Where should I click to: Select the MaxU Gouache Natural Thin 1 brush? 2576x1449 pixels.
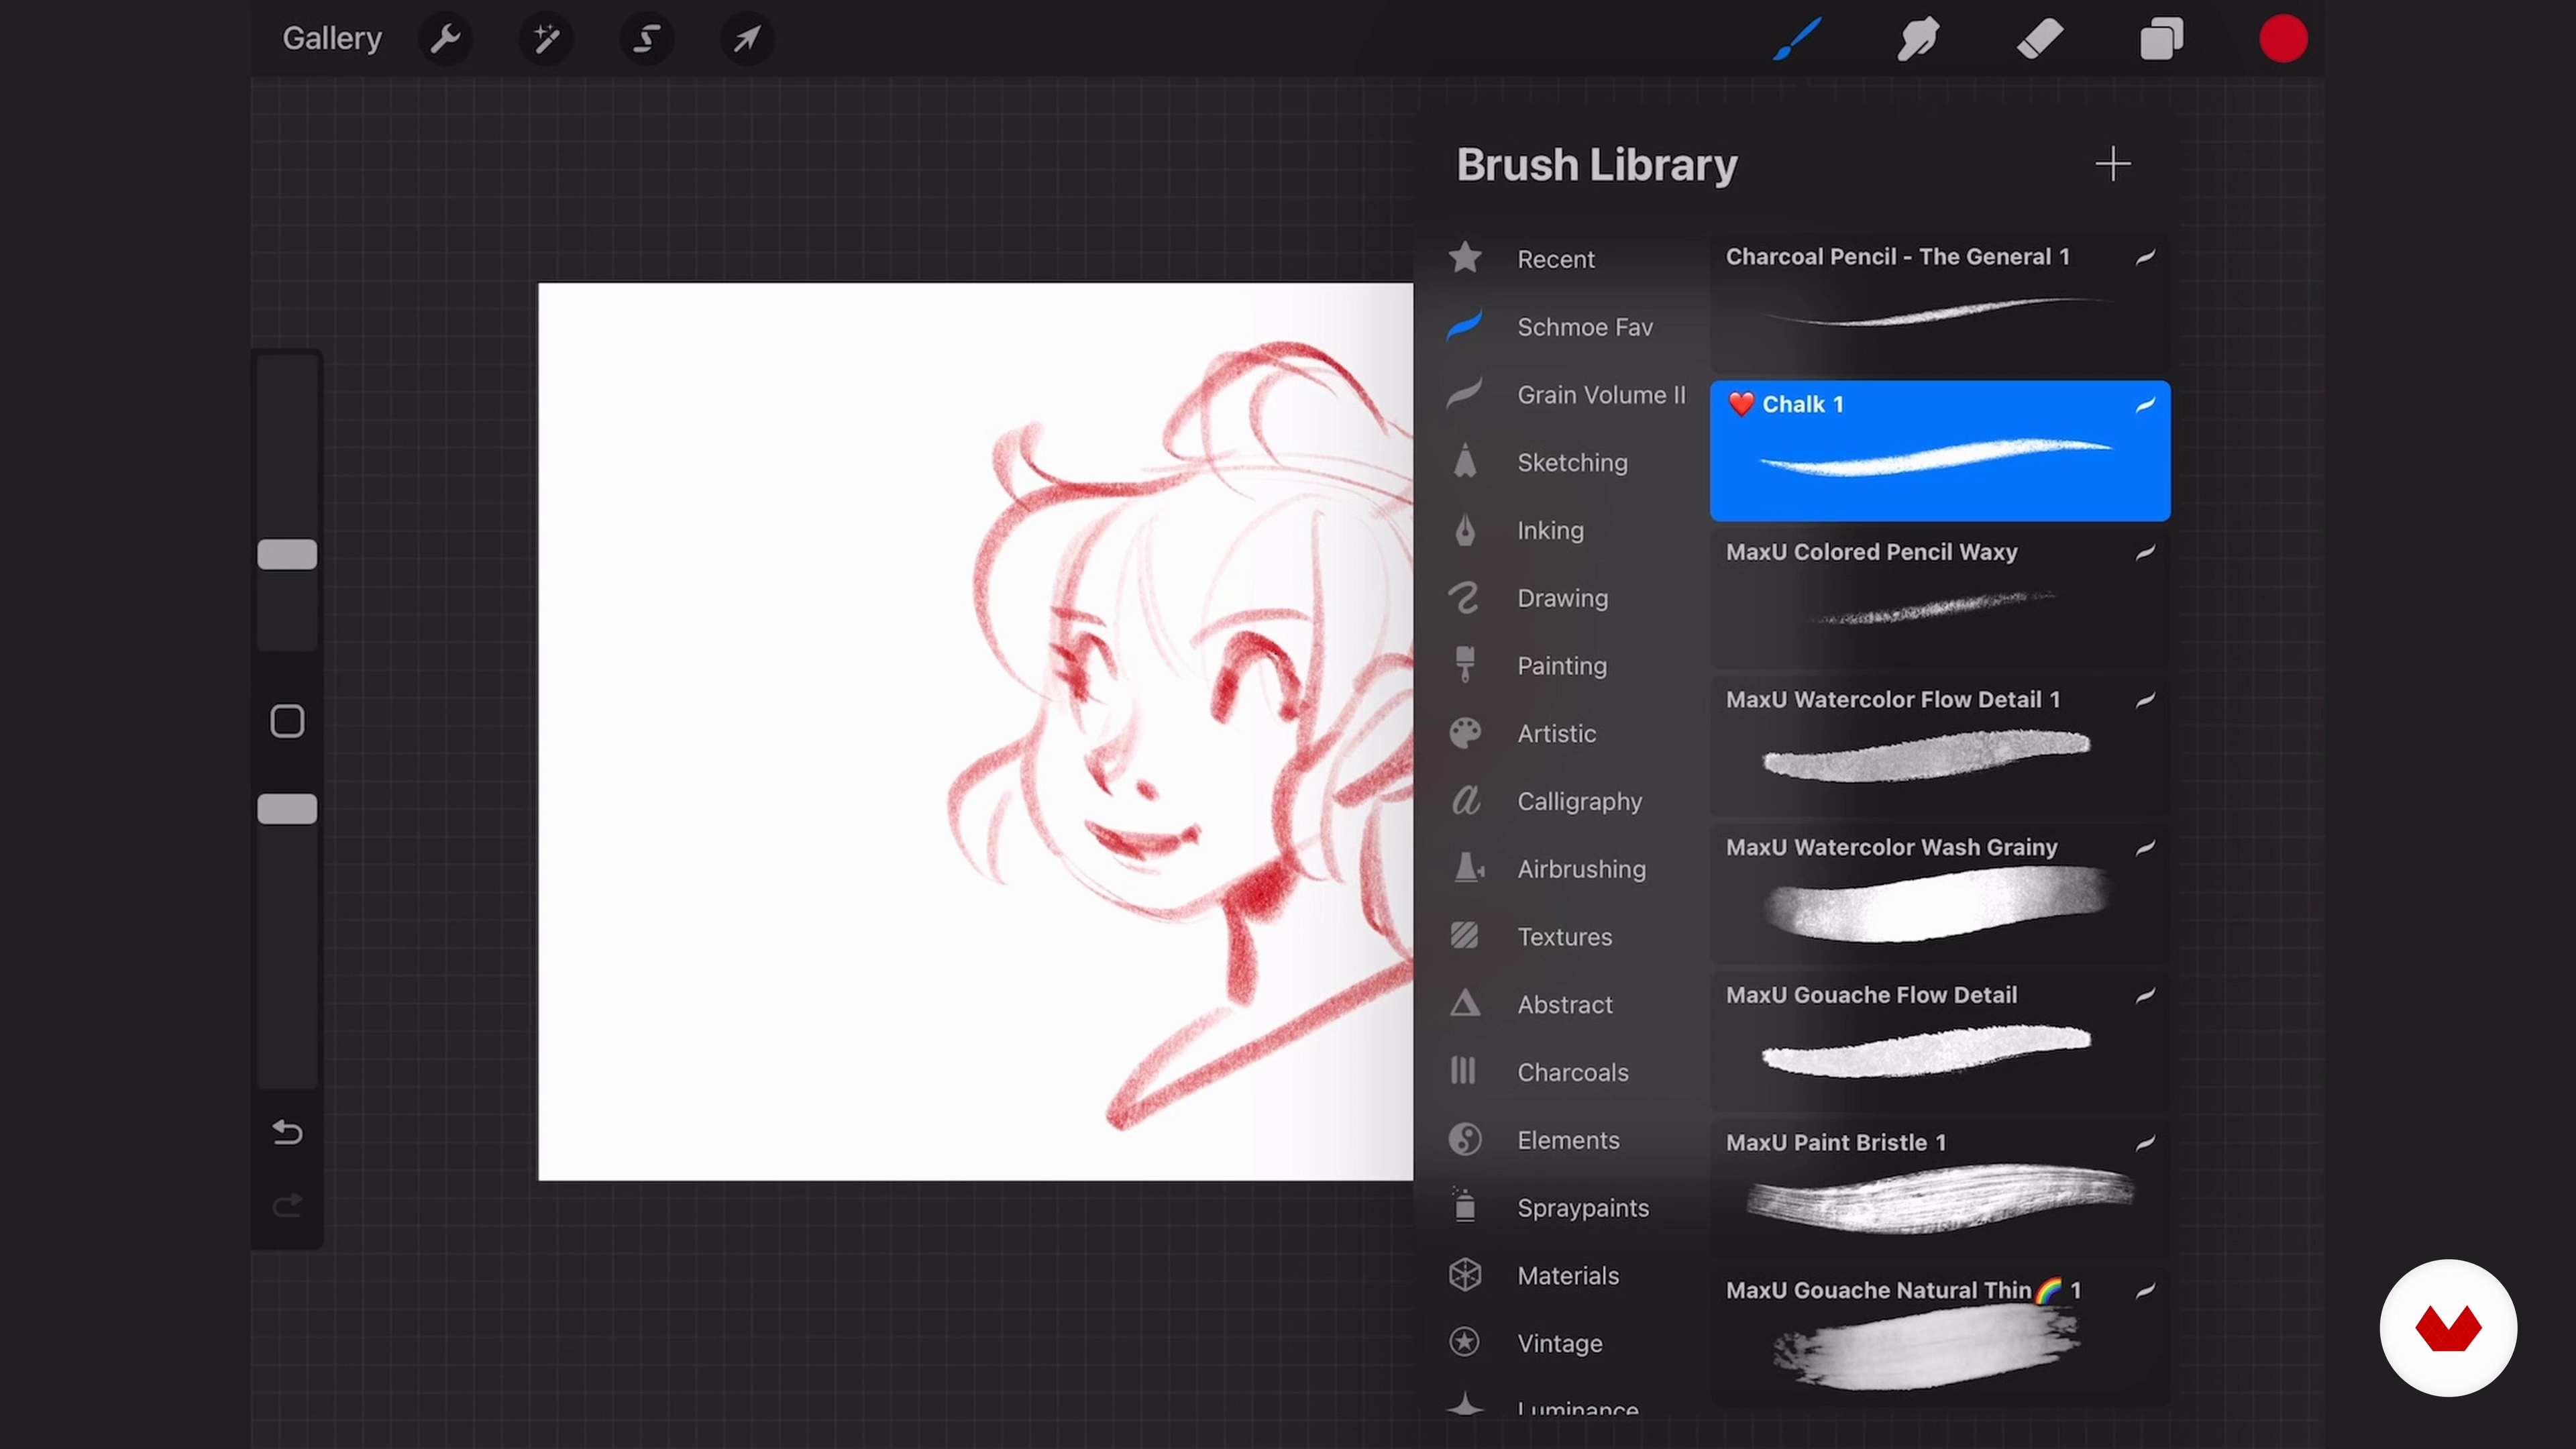pyautogui.click(x=1940, y=1337)
